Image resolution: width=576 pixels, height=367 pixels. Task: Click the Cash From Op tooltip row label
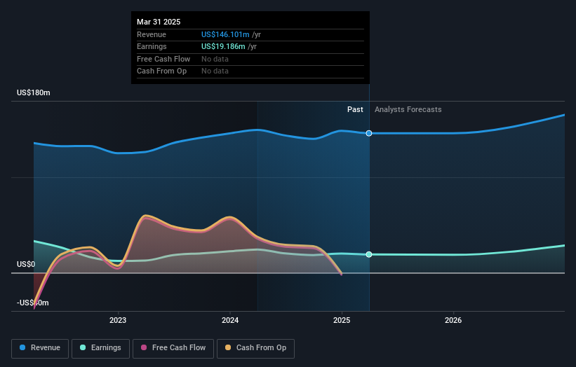(x=161, y=71)
